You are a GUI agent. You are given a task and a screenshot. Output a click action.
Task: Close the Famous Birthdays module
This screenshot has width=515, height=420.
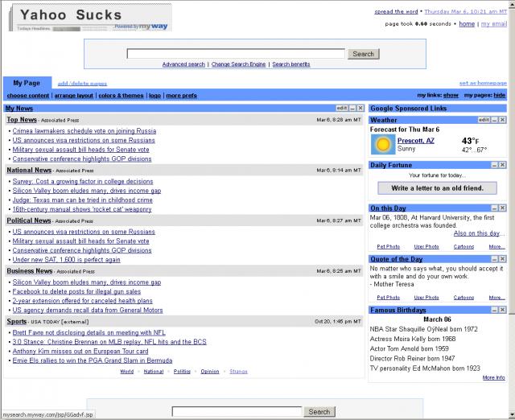[x=502, y=310]
